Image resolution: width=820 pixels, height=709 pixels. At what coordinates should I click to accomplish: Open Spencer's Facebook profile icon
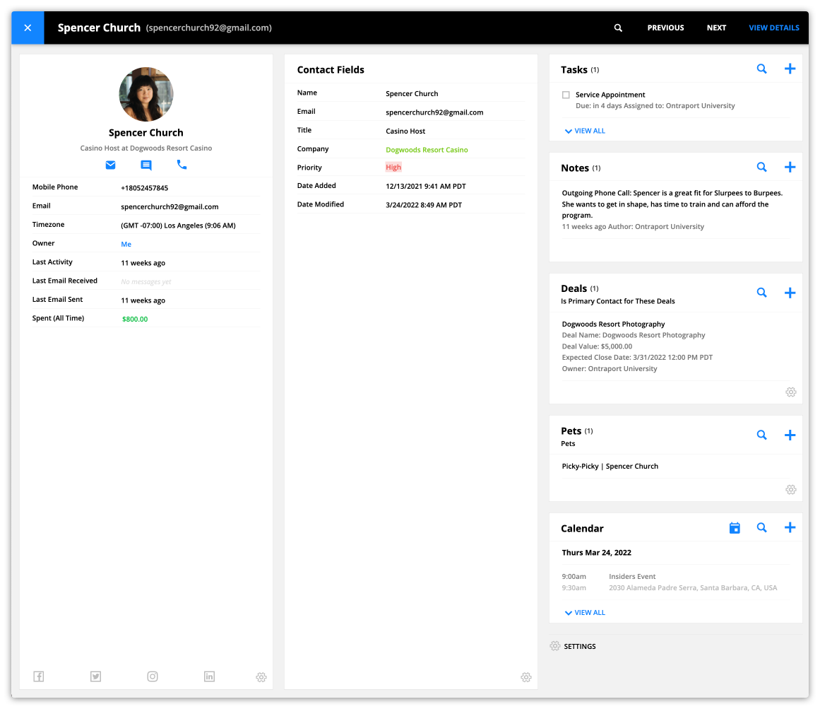tap(39, 676)
